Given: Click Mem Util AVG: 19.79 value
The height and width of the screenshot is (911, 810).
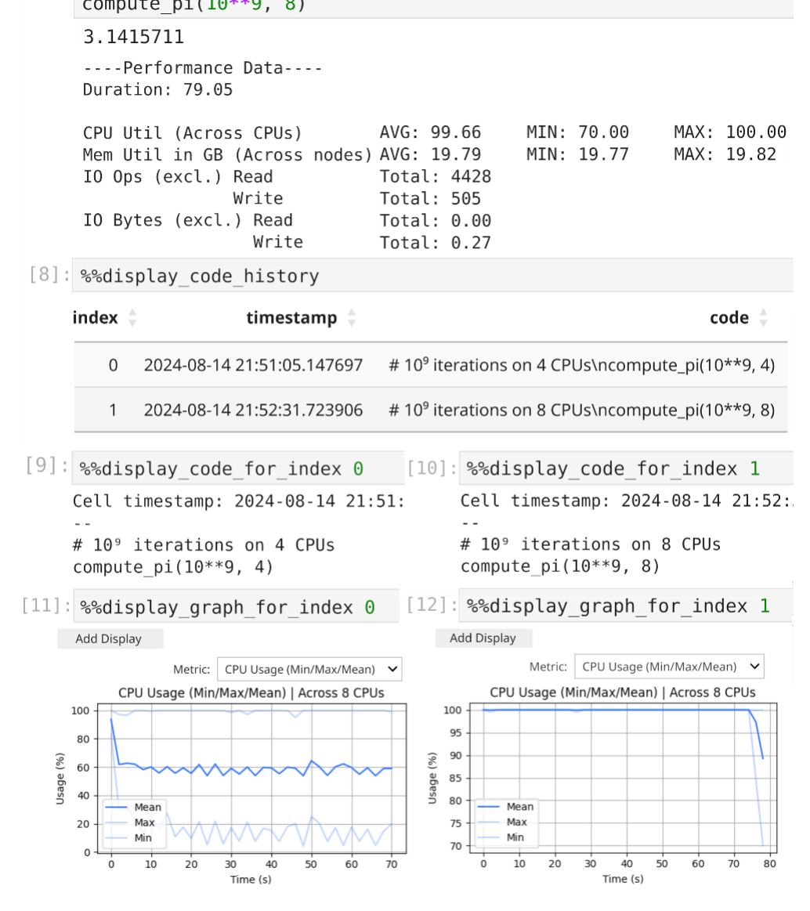Looking at the screenshot, I should coord(431,154).
